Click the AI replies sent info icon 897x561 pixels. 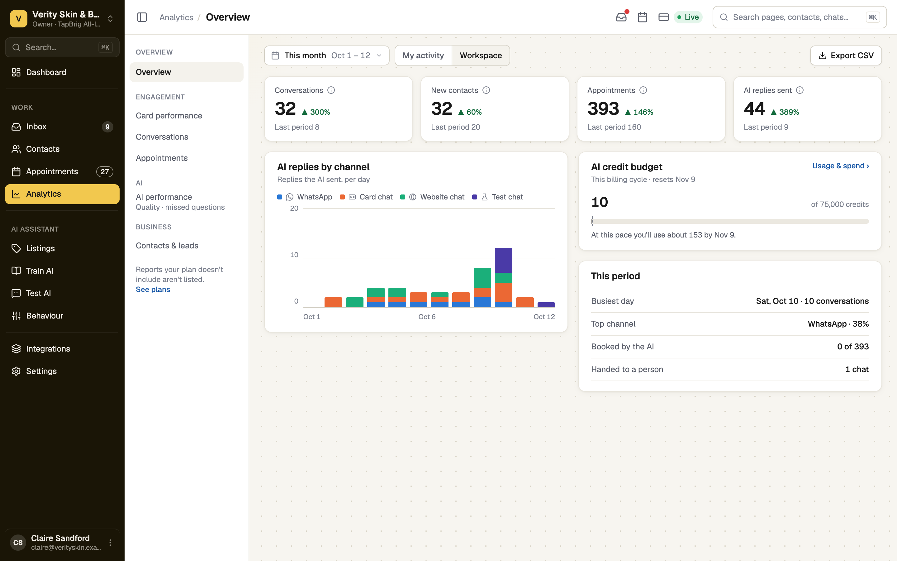point(800,90)
